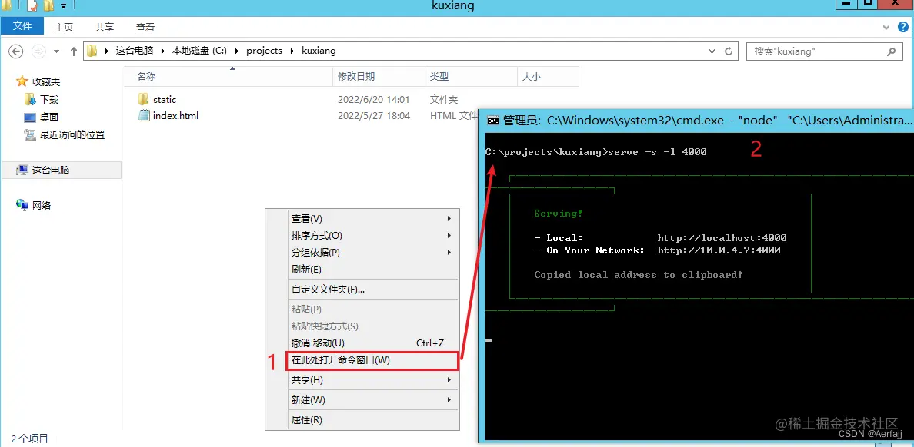Image resolution: width=914 pixels, height=447 pixels.
Task: Click the 下载 folder icon
Action: (x=30, y=99)
